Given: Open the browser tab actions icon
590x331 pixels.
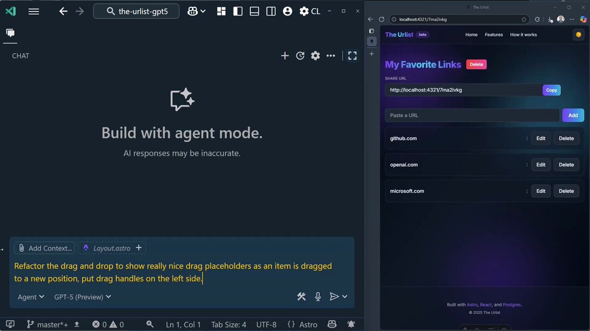Looking at the screenshot, I should coord(372,31).
